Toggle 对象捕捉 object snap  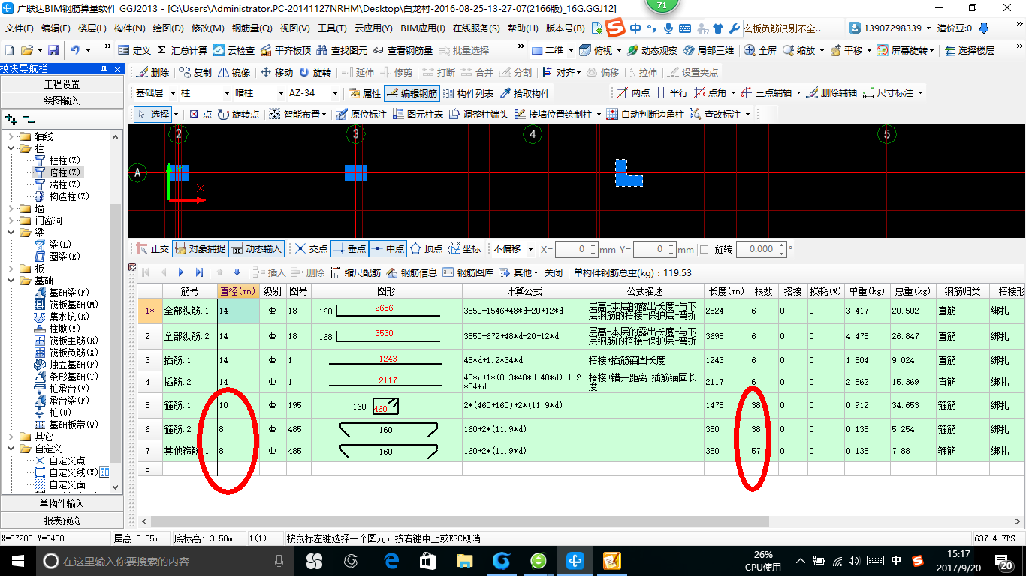199,248
